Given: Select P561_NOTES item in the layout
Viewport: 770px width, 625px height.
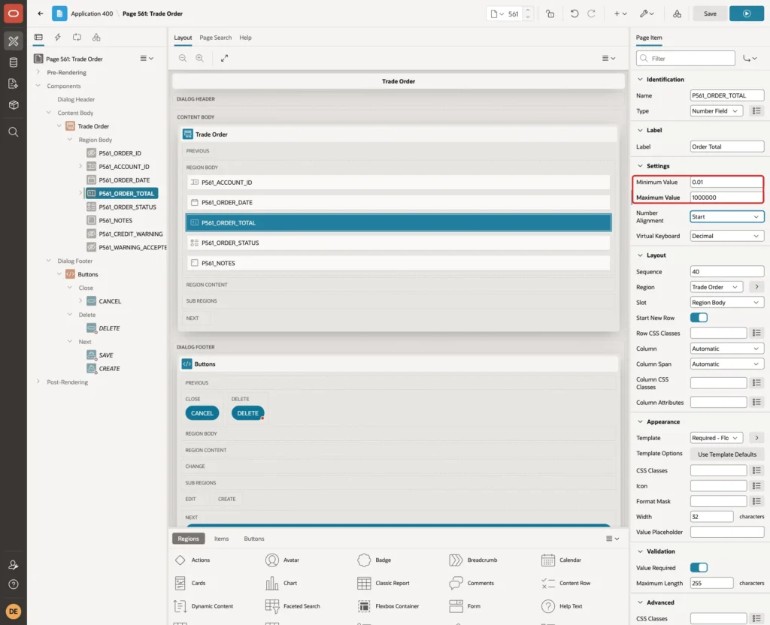Looking at the screenshot, I should [x=399, y=263].
